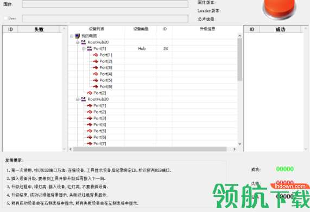Image resolution: width=310 pixels, height=212 pixels.
Task: Click tip line 3 about indicator lights
Action: click(x=57, y=187)
